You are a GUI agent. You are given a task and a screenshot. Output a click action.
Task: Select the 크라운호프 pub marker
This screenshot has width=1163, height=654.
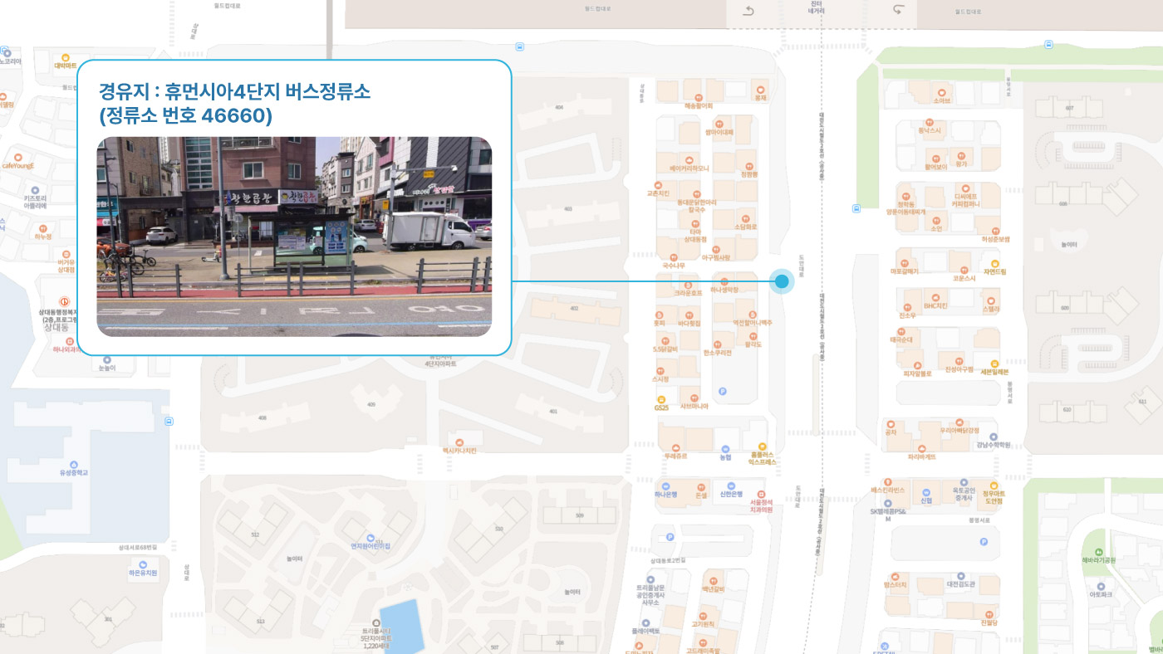point(688,284)
